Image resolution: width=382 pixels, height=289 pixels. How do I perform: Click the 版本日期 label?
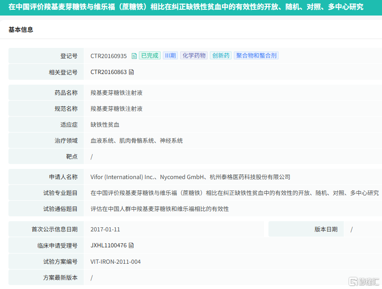326,229
